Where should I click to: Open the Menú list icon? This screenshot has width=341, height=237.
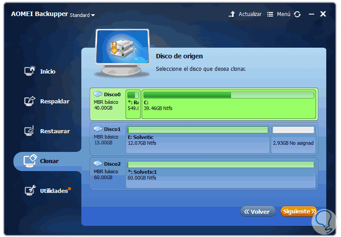(x=270, y=14)
